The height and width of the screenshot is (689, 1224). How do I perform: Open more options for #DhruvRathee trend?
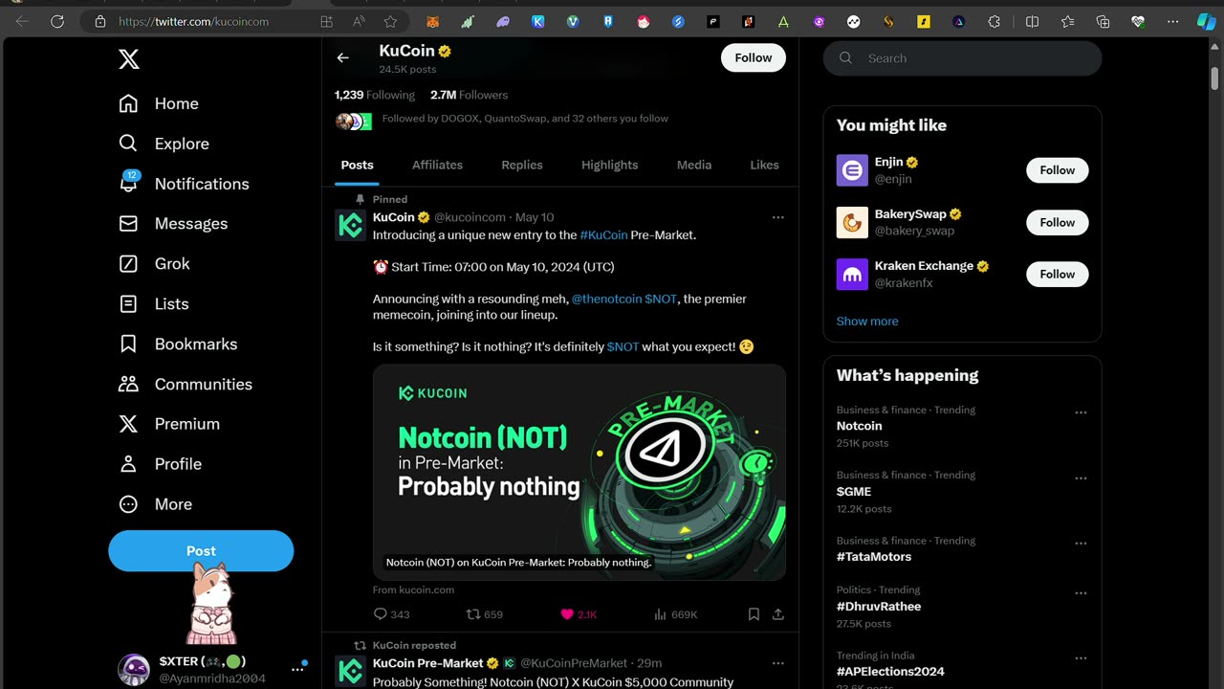tap(1081, 592)
